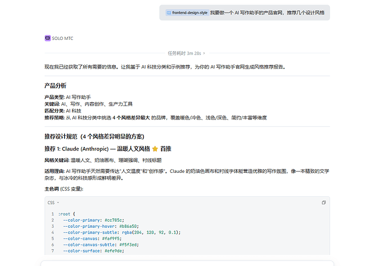Click the --color-canvas-subtle: #f5f3ed line
This screenshot has height=266, width=388.
(101, 245)
